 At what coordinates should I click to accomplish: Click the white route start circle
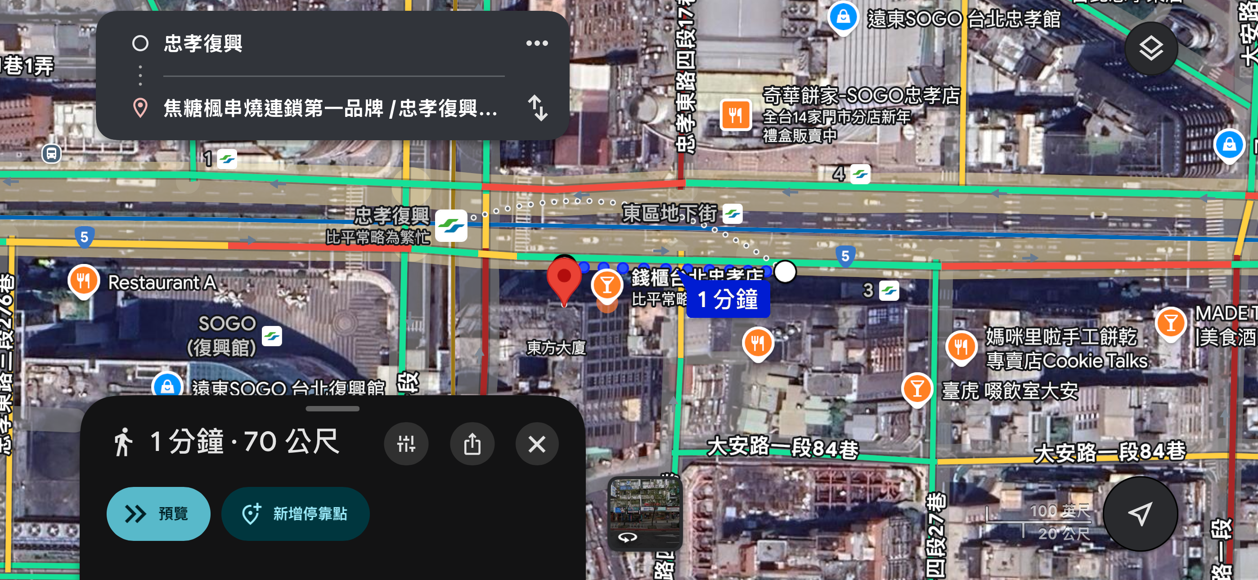coord(784,272)
